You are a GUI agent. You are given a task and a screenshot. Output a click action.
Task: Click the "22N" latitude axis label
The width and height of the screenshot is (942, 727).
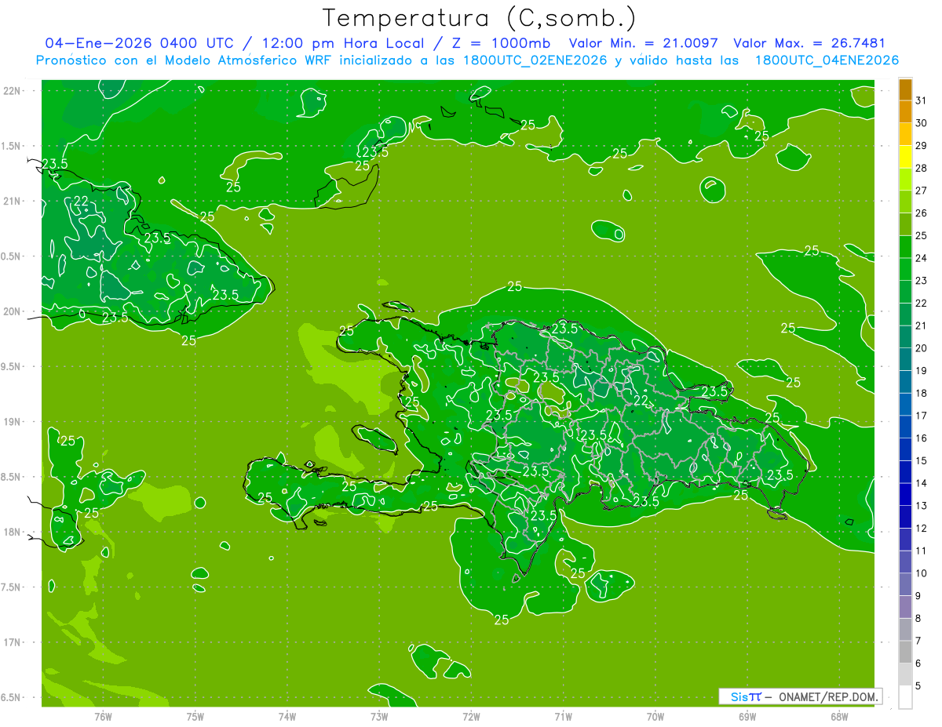coord(13,91)
